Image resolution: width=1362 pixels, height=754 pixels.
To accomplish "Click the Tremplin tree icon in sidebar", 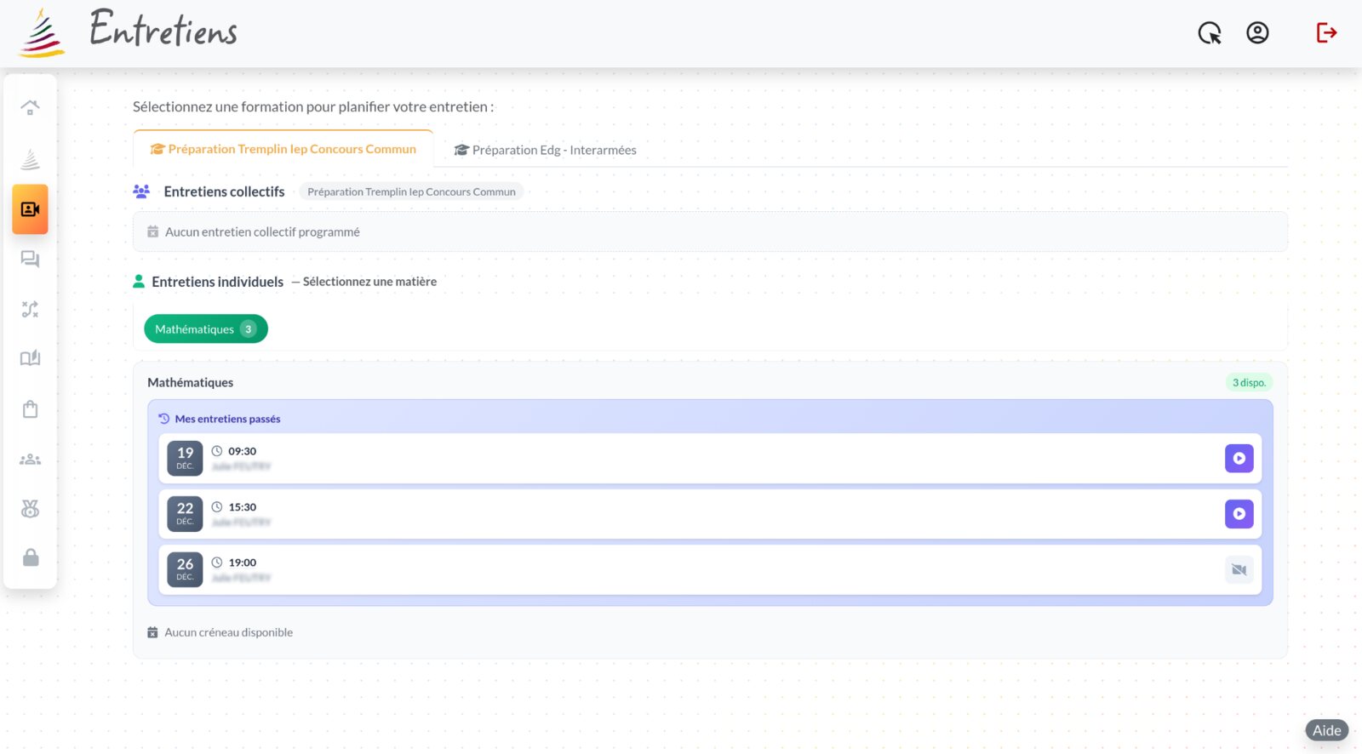I will 30,159.
